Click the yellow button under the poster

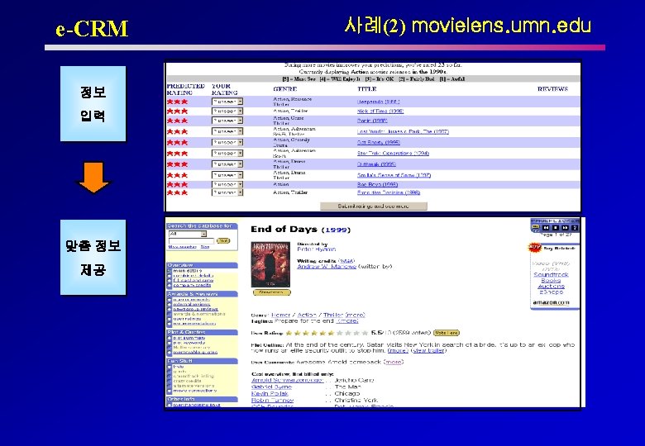pos(271,292)
